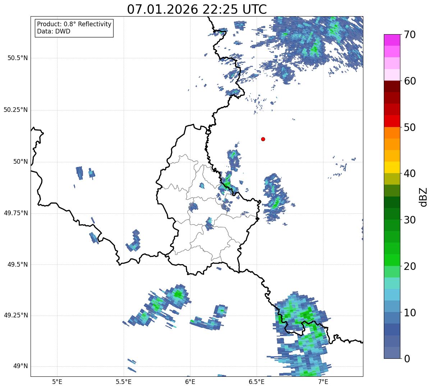Click the colorbar tick label 60
The width and height of the screenshot is (432, 389).
(410, 81)
